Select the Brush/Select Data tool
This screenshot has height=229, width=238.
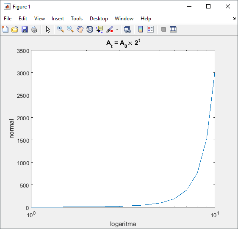point(110,29)
